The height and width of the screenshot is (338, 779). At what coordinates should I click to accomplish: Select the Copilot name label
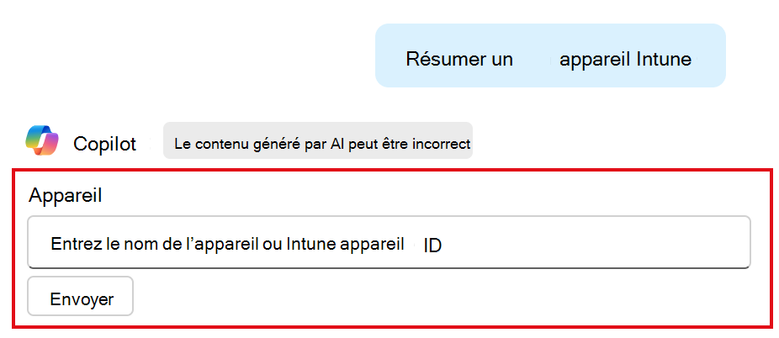[105, 144]
